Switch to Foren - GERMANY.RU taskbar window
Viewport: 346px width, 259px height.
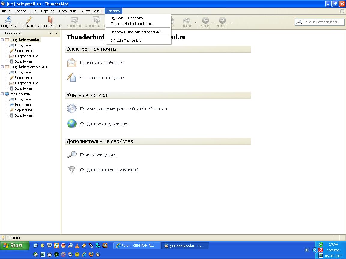tap(137, 246)
